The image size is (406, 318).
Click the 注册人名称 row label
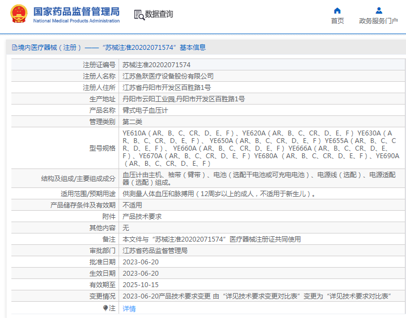tap(99, 76)
